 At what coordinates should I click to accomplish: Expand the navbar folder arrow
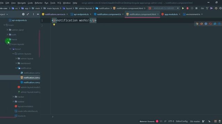tap(13, 97)
